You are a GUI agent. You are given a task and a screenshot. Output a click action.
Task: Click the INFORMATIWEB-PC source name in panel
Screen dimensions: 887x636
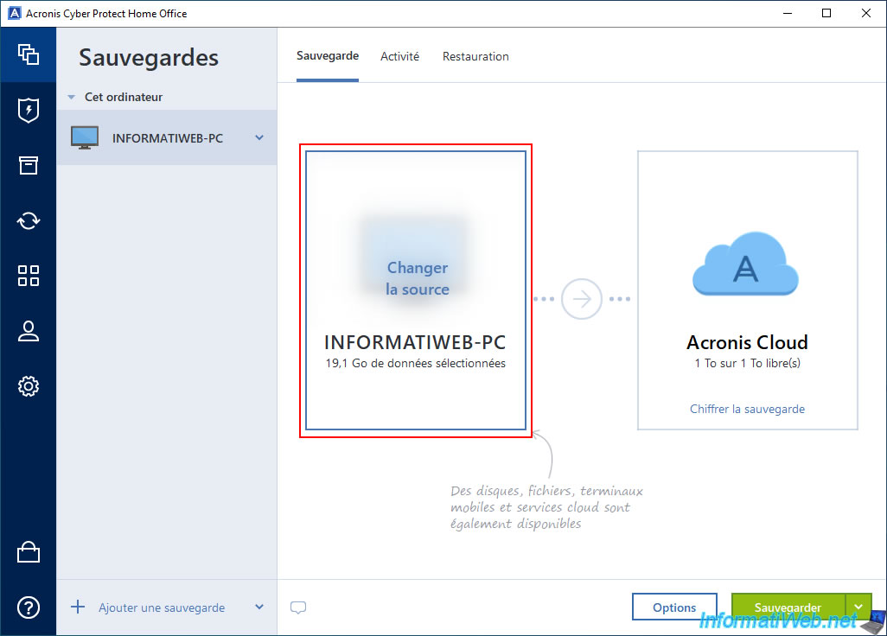point(415,342)
